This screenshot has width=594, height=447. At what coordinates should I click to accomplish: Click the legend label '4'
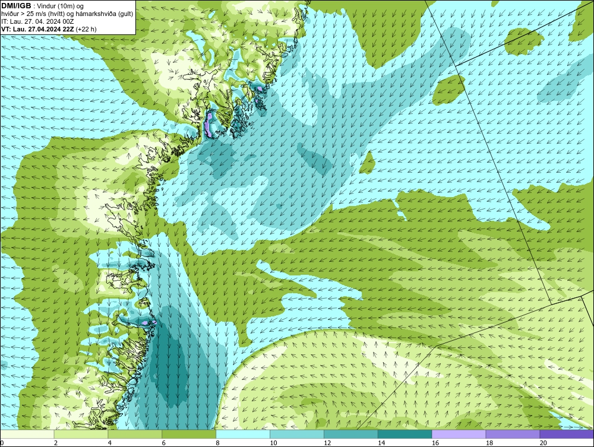pyautogui.click(x=109, y=443)
